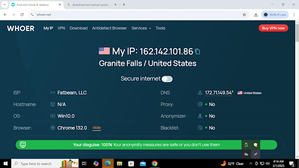Click the Anonymizer person icon

tap(200, 116)
